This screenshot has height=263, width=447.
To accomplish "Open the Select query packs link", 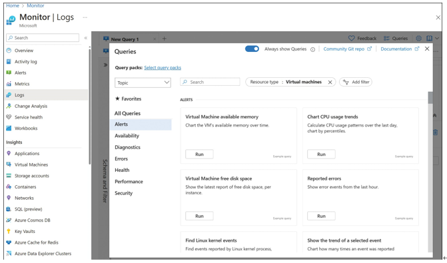I will click(163, 67).
